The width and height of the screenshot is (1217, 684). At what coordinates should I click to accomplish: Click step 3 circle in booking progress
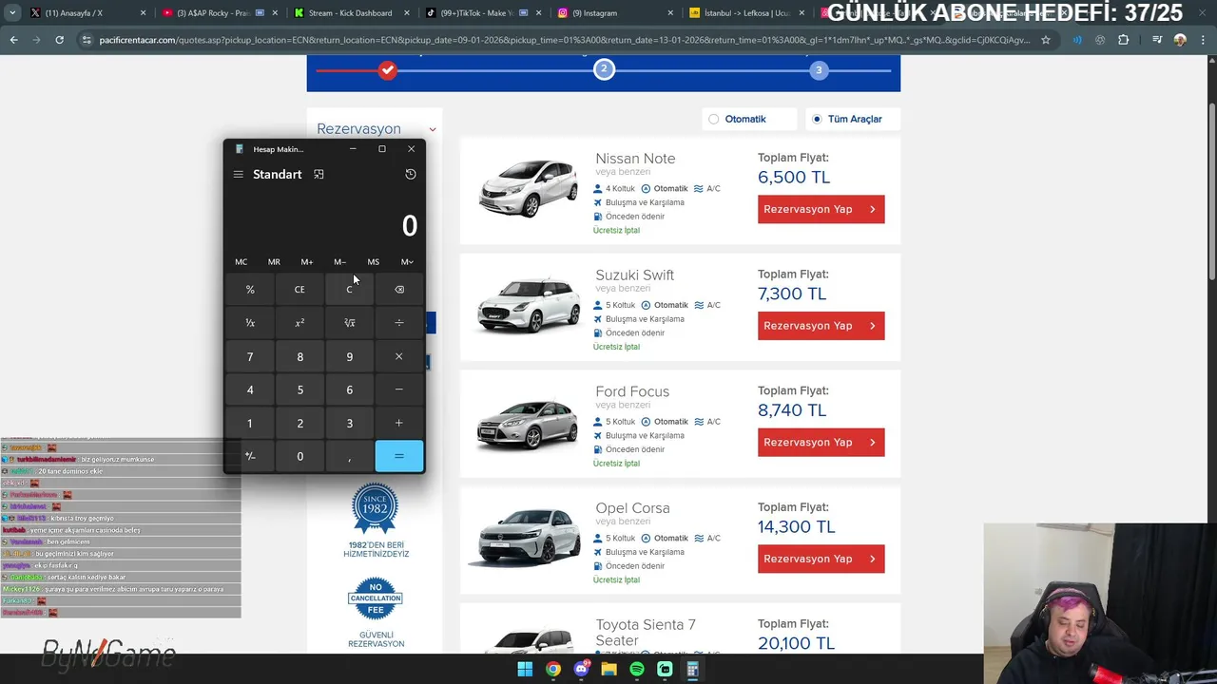[x=819, y=69]
